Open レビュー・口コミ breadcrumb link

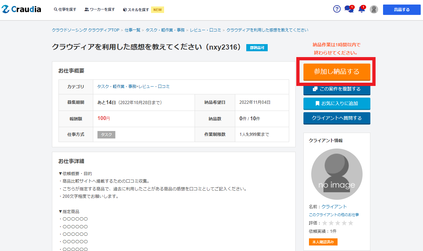[x=205, y=30]
